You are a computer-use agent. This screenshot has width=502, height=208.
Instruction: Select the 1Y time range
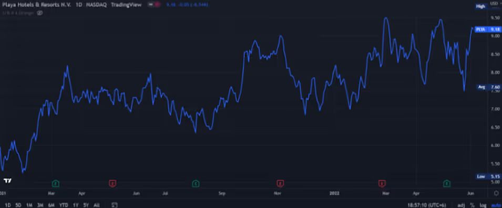pyautogui.click(x=76, y=205)
